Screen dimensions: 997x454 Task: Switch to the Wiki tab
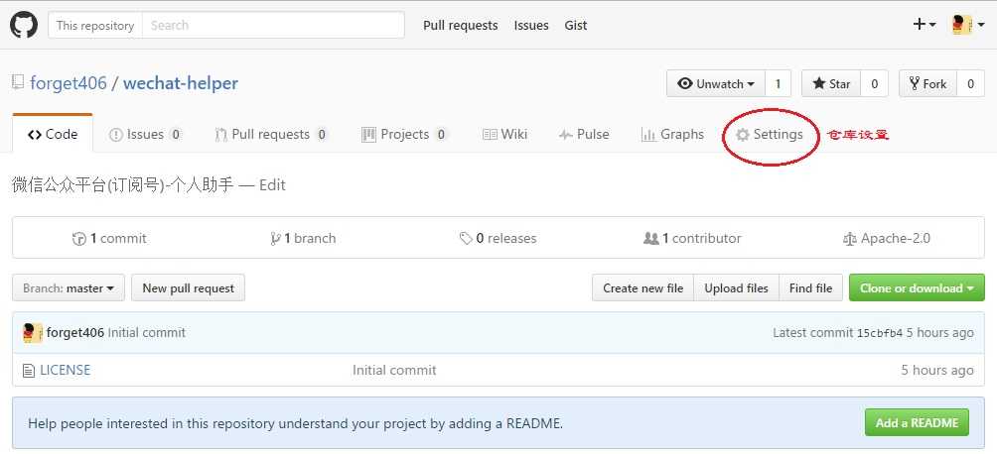point(504,135)
